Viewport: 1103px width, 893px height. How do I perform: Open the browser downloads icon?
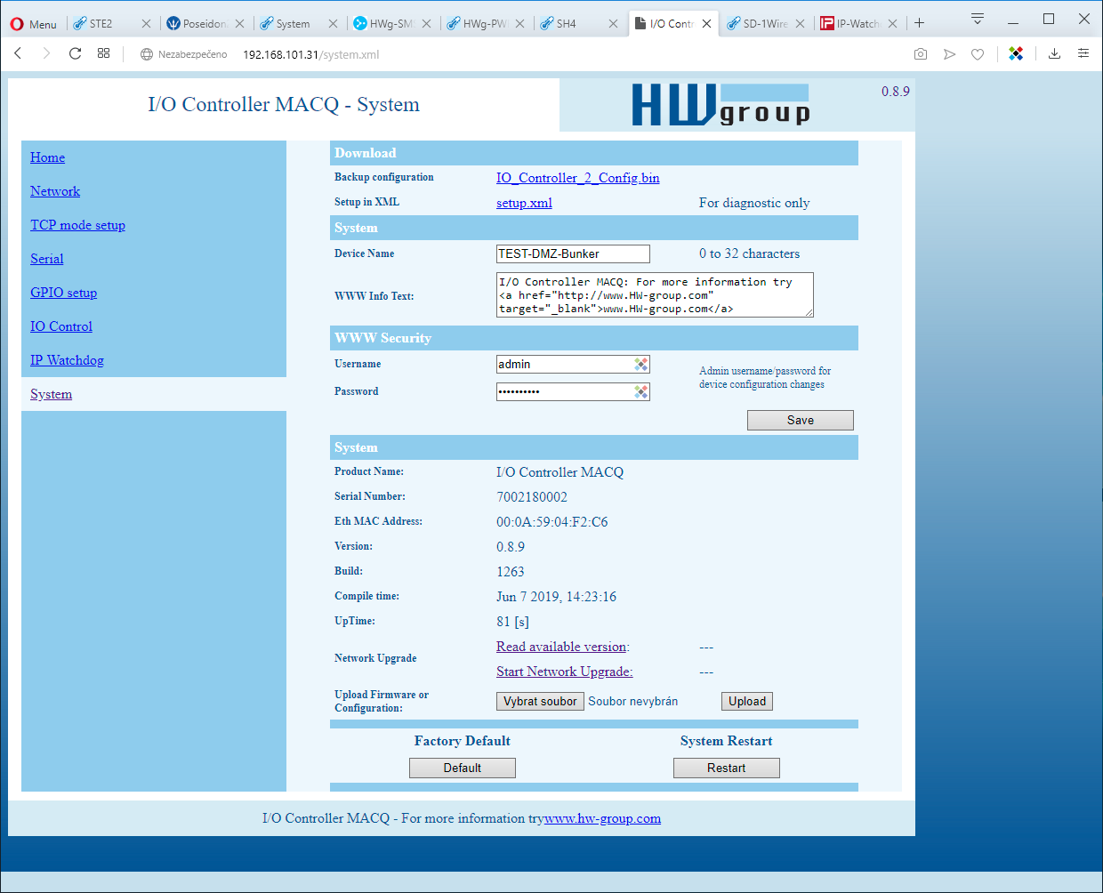(1054, 54)
